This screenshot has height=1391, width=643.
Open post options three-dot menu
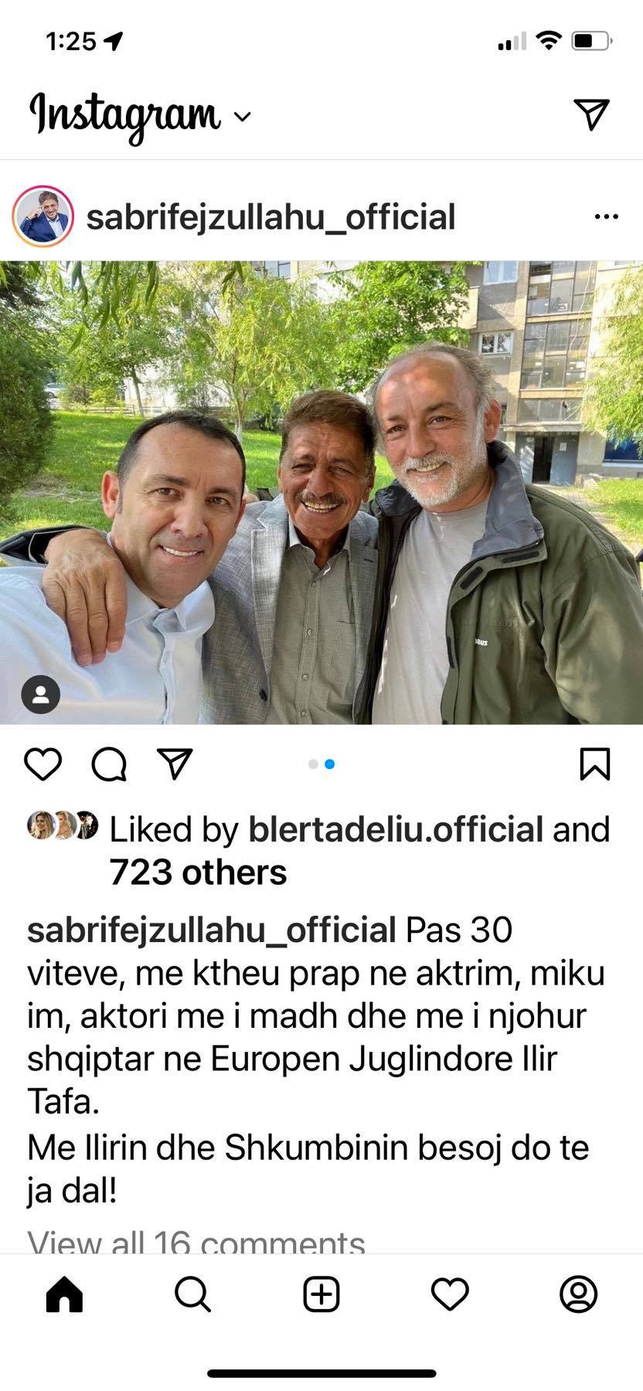pos(607,217)
